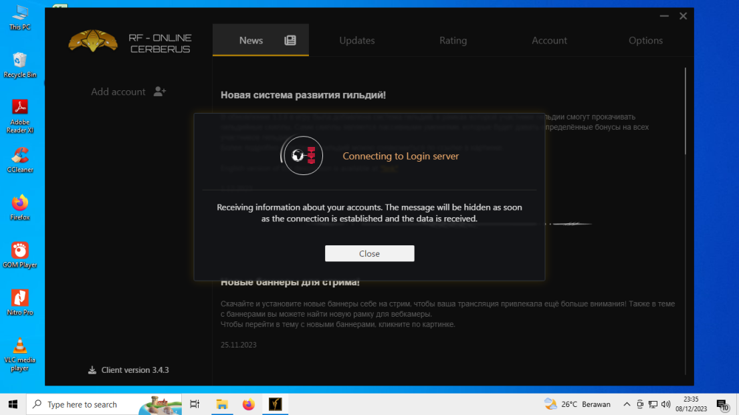The height and width of the screenshot is (415, 739).
Task: Click the taskbar clock showing 23:35
Action: click(x=691, y=404)
